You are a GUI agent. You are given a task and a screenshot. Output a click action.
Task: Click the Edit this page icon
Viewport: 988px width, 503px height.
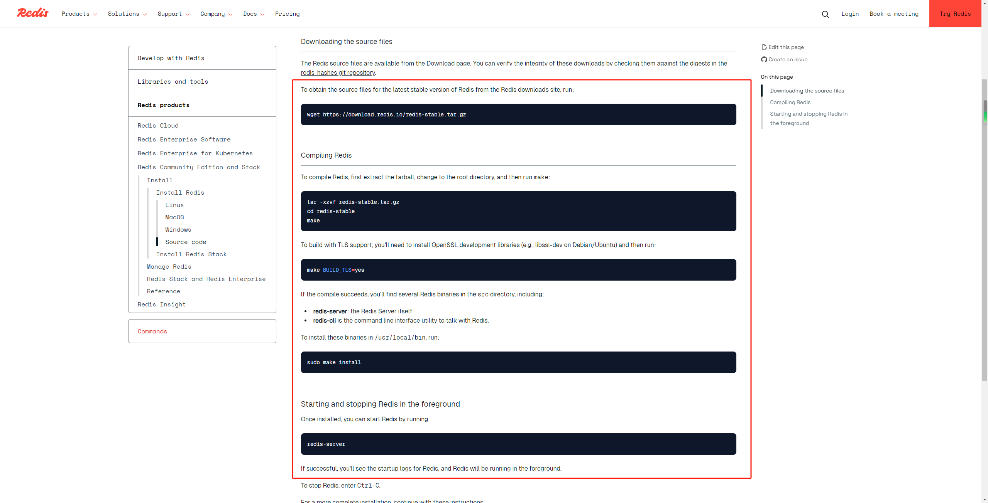coord(764,47)
